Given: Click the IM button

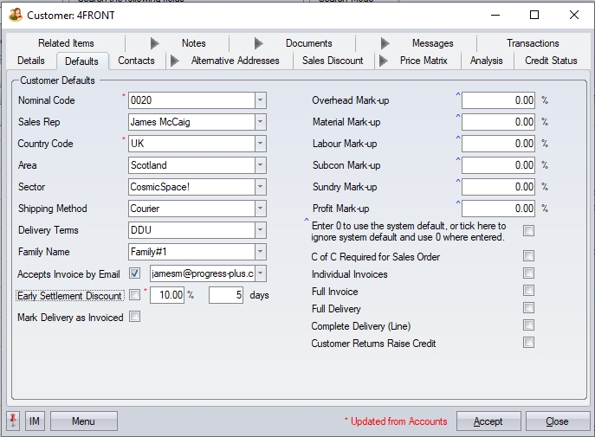Looking at the screenshot, I should 35,421.
